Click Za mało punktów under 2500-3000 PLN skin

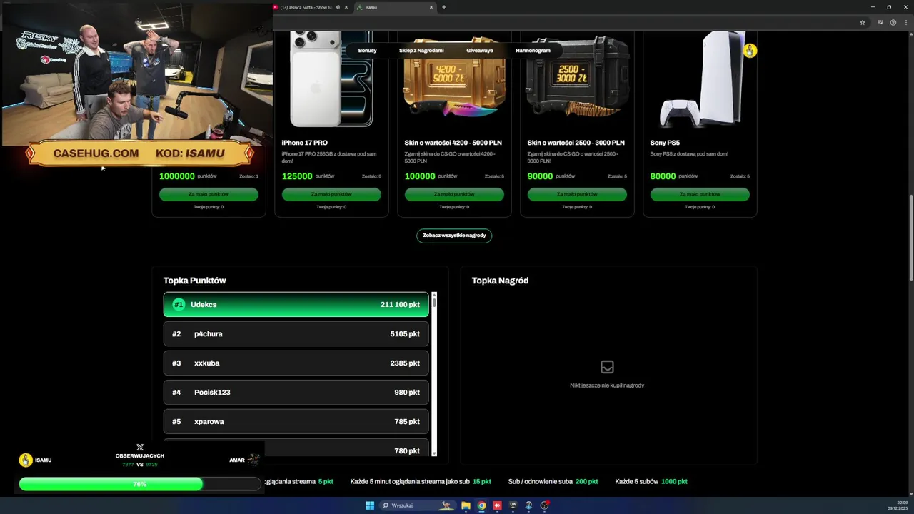(x=577, y=194)
